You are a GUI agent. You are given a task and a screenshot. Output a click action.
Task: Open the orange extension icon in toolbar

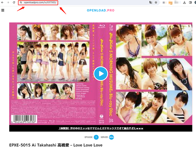pyautogui.click(x=170, y=3)
